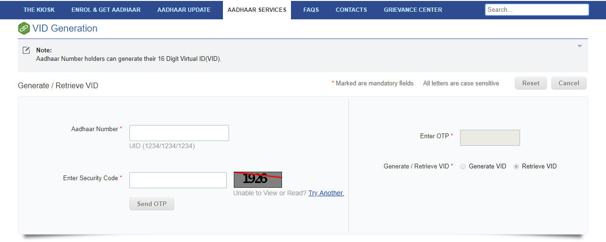Open the Contacts menu item

point(351,10)
